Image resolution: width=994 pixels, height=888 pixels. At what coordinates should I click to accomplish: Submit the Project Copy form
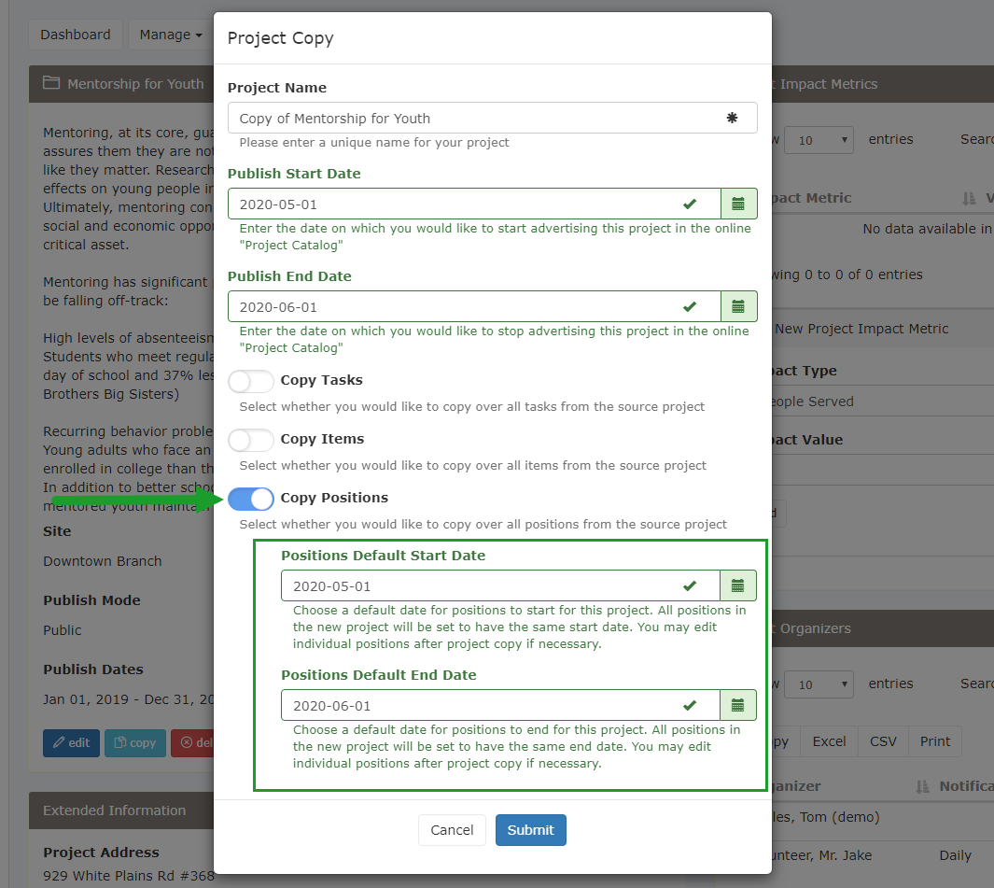pyautogui.click(x=530, y=829)
